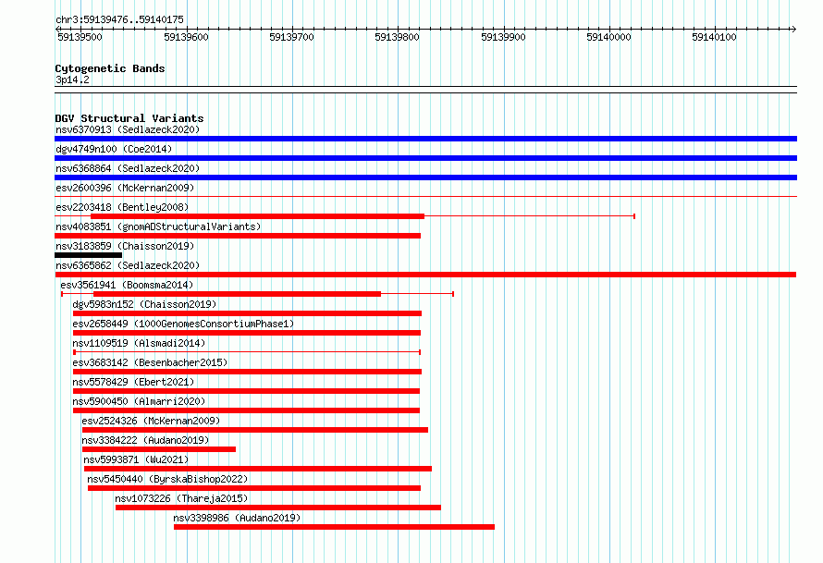Viewport: 823px width, 563px height.
Task: Click the long red bar under nsv6365862
Action: [425, 275]
